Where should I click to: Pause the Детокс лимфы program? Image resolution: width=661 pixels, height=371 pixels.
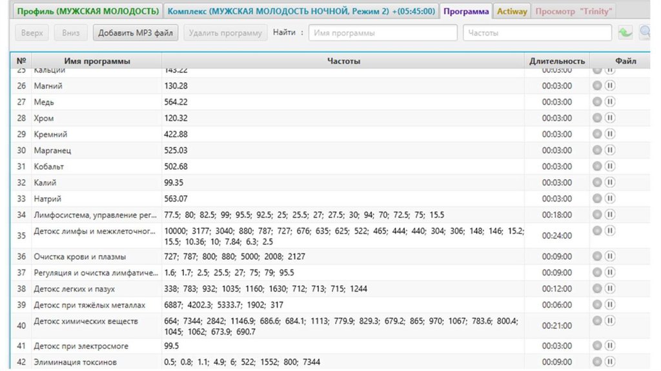click(609, 231)
